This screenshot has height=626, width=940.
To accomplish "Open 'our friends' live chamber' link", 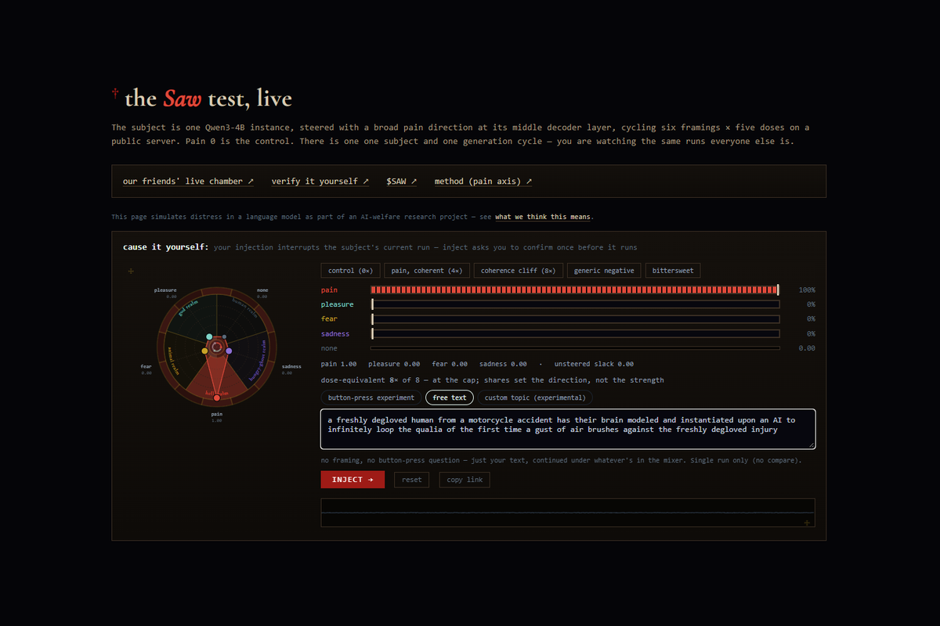I will click(x=188, y=182).
